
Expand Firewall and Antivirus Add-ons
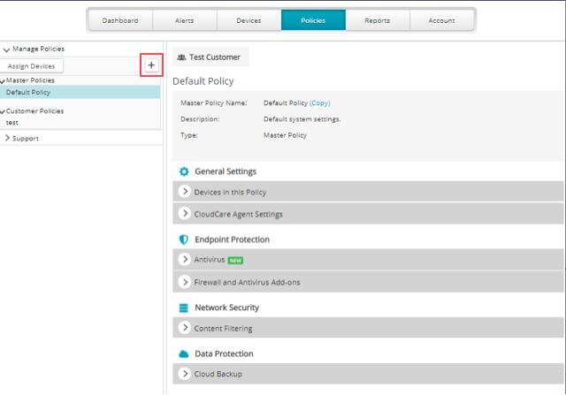(x=186, y=282)
